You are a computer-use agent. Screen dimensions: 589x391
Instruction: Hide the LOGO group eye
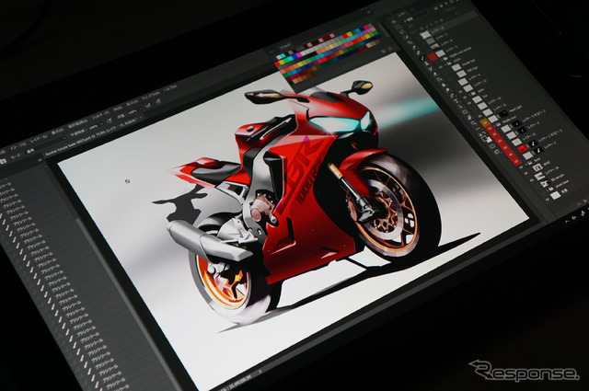pyautogui.click(x=441, y=67)
